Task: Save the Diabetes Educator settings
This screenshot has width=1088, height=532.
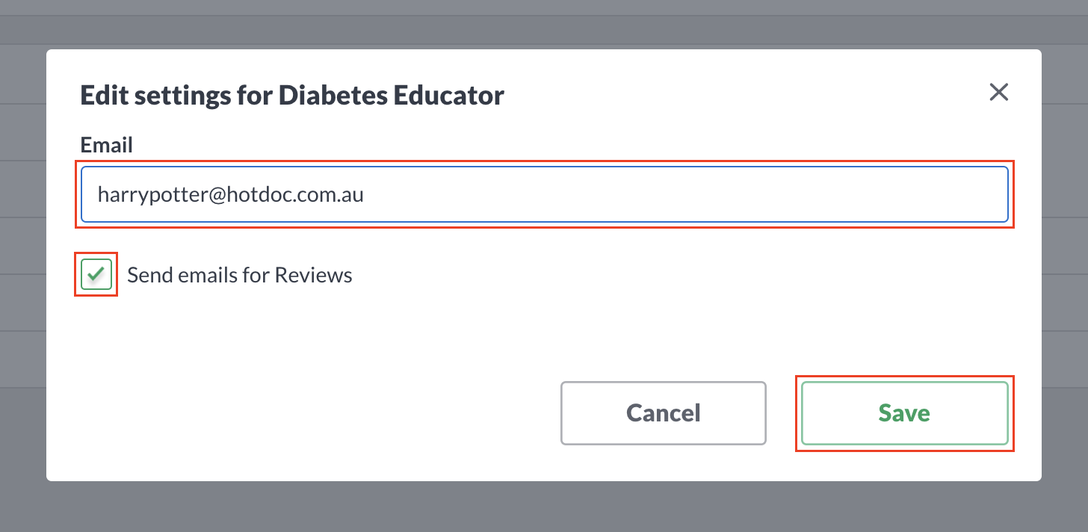Action: [x=905, y=413]
